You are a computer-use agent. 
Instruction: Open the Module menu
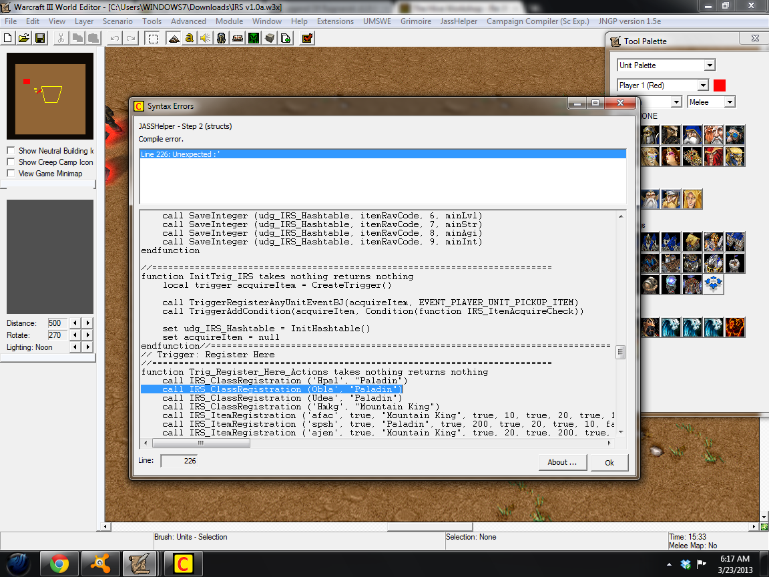(x=229, y=21)
